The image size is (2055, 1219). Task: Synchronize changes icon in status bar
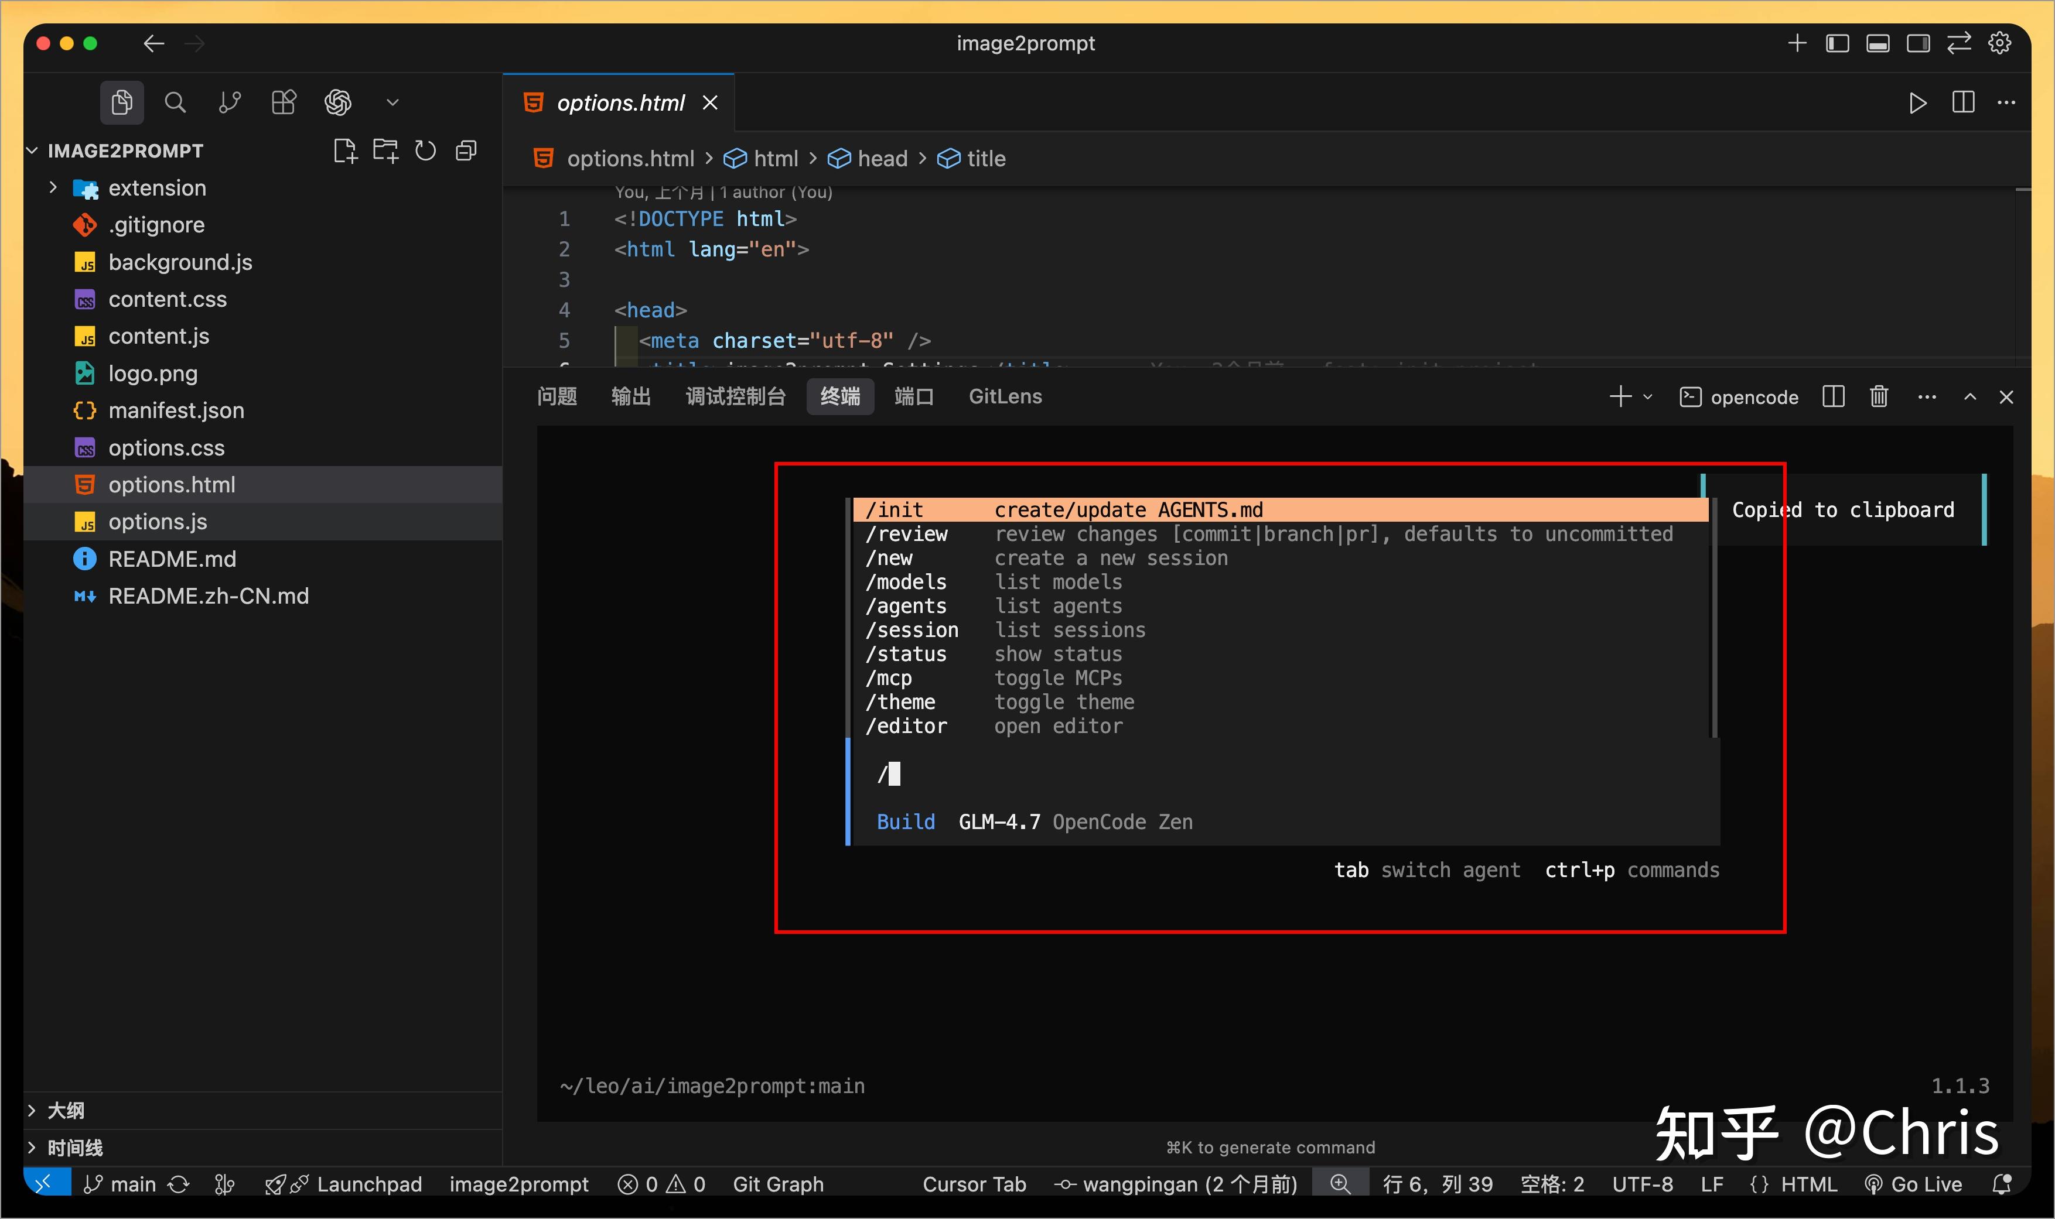click(x=179, y=1184)
